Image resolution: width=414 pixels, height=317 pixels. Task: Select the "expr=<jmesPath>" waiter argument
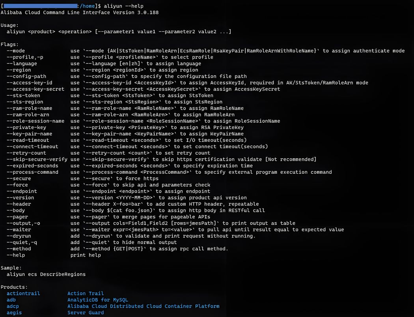tap(136, 229)
